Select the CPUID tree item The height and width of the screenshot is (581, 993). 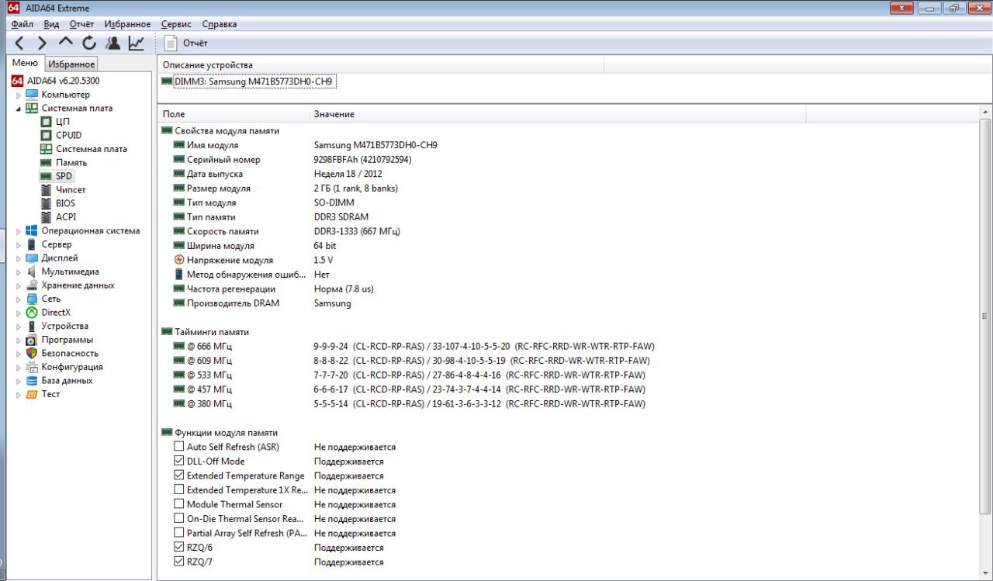click(68, 135)
